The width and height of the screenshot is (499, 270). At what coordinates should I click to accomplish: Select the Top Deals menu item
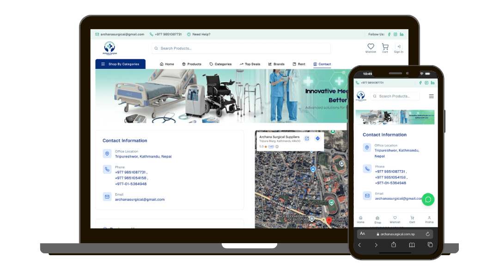point(250,64)
